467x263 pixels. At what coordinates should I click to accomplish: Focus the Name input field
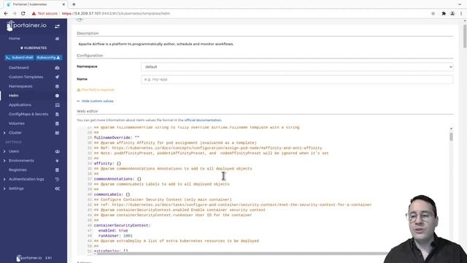click(297, 80)
